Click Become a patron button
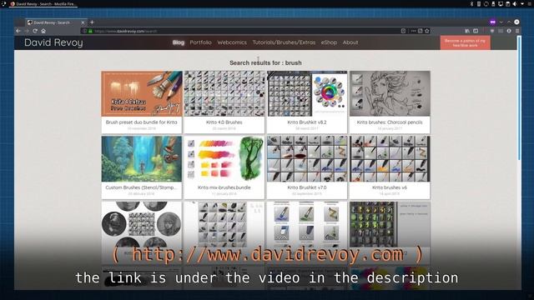The image size is (534, 300). [466, 42]
